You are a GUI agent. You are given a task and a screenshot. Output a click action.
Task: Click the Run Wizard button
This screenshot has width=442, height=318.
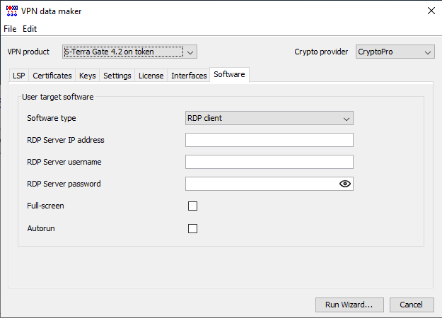click(x=349, y=305)
